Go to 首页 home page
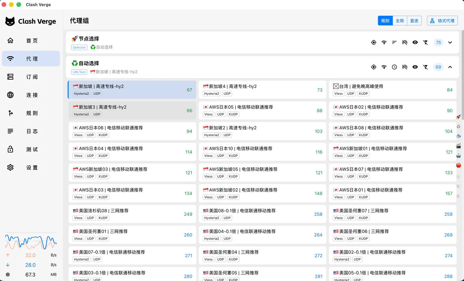This screenshot has width=464, height=281. pos(31,41)
